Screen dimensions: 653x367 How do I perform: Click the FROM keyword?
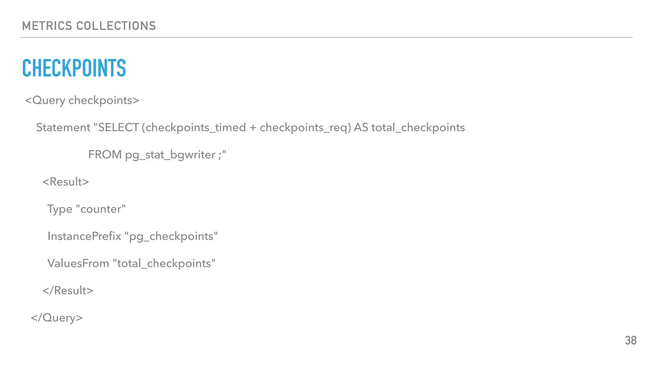(x=105, y=155)
